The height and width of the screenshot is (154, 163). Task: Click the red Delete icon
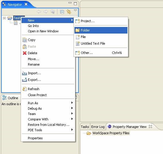[25, 53]
